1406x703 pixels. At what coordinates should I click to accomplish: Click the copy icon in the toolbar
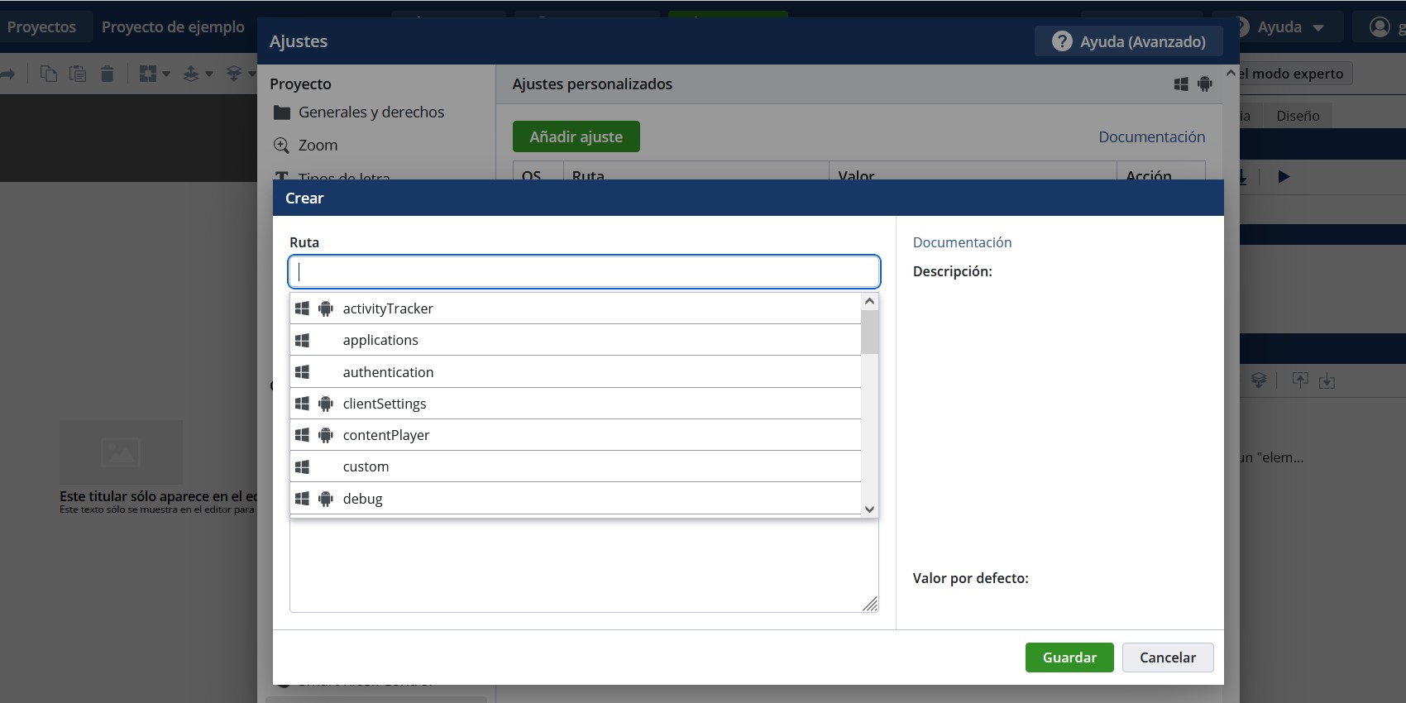coord(49,74)
